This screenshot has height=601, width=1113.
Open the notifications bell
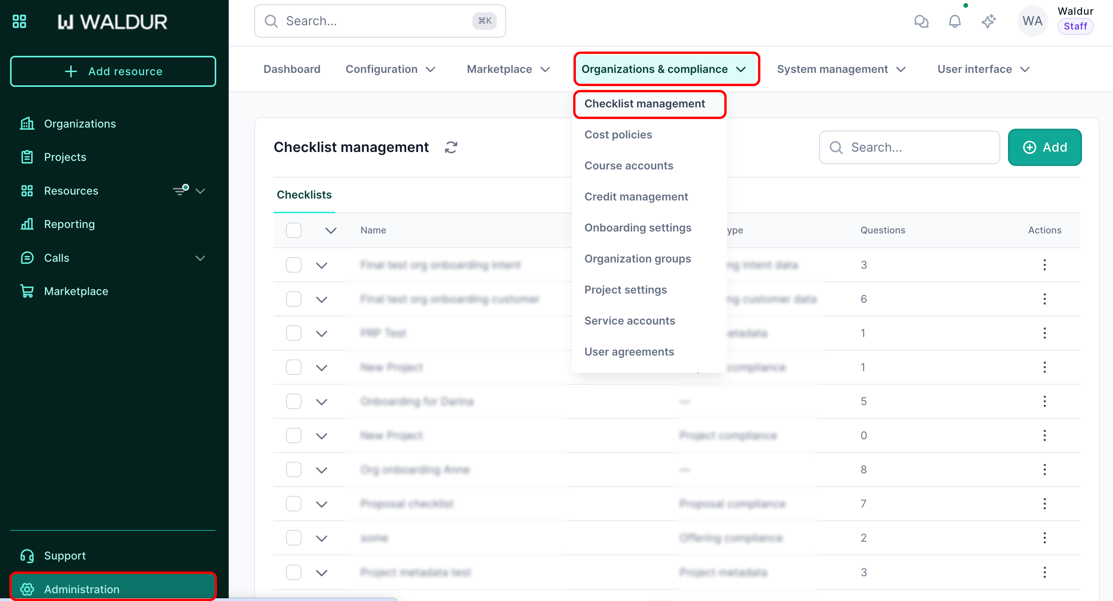coord(954,21)
